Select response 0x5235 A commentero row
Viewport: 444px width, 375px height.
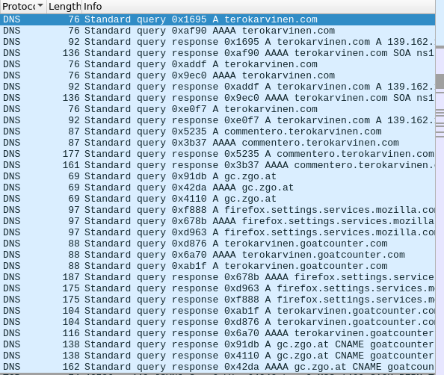click(x=218, y=154)
